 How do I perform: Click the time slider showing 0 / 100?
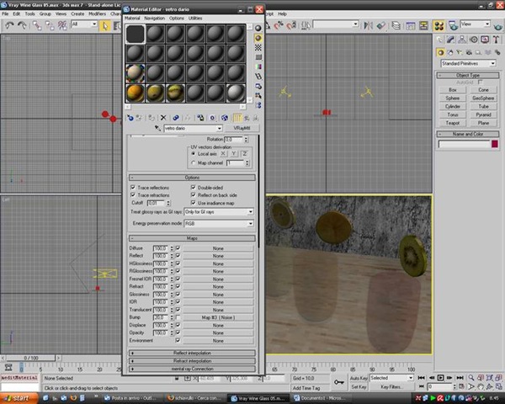tap(31, 358)
